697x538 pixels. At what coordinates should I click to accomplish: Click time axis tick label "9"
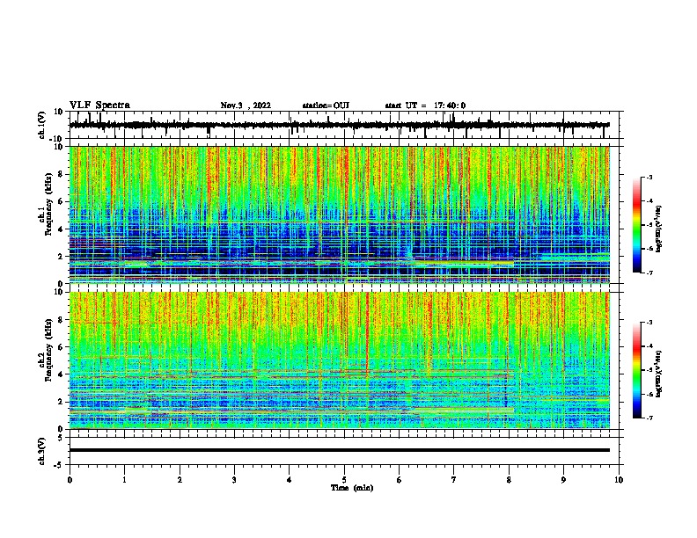pyautogui.click(x=563, y=480)
